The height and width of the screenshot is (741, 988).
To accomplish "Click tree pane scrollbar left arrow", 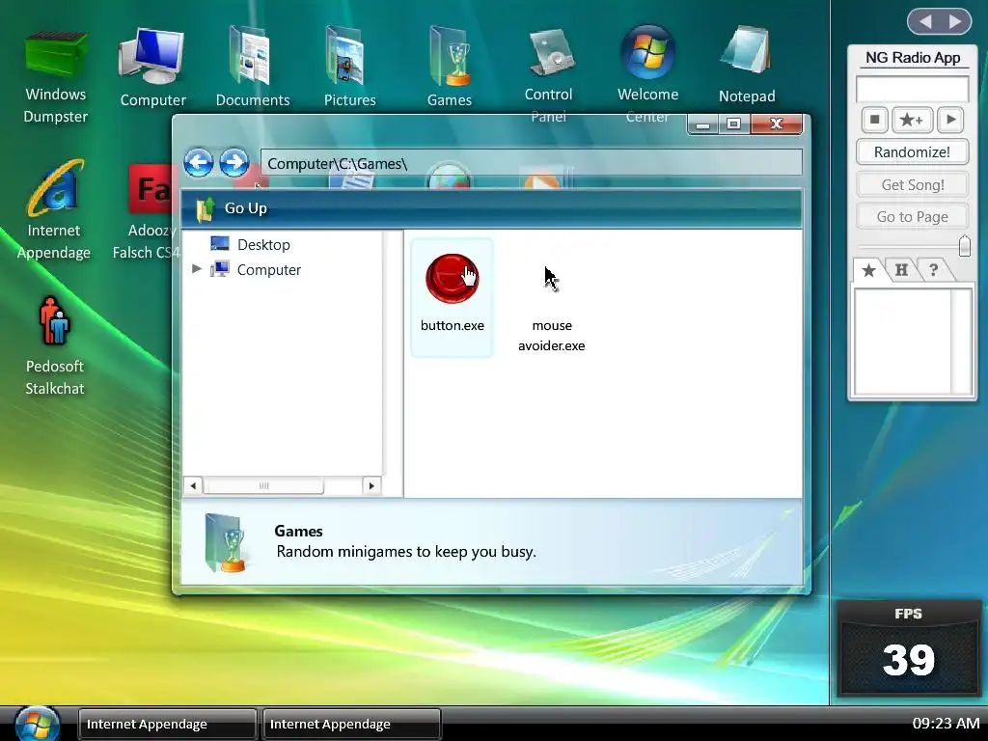I will coord(193,486).
